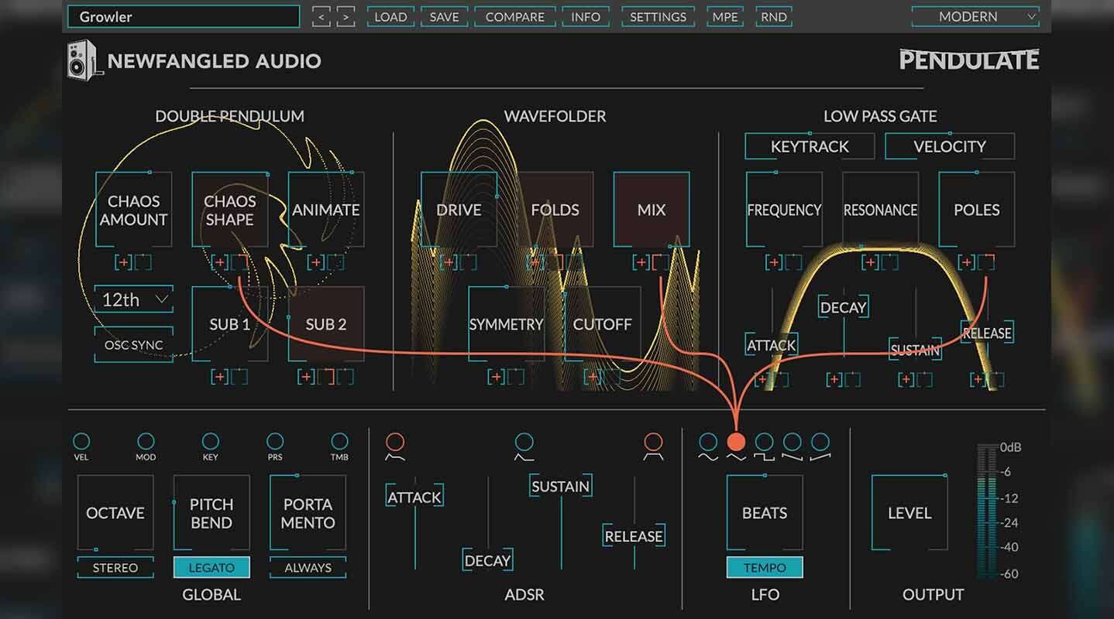Select the rising ramp LFO shape

[x=820, y=442]
